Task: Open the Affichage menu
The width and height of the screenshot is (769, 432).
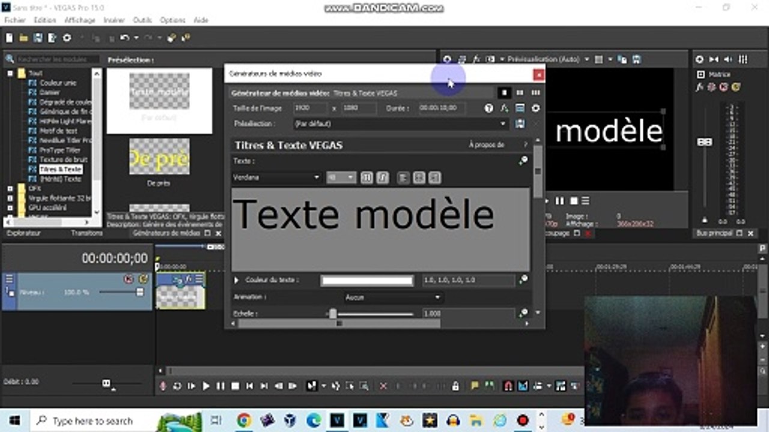Action: pos(79,20)
